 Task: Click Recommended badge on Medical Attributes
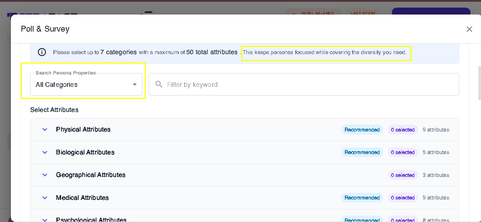point(362,198)
